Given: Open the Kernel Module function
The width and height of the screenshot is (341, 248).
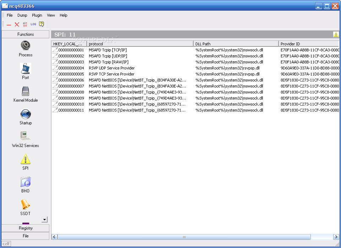Looking at the screenshot, I should (x=26, y=94).
